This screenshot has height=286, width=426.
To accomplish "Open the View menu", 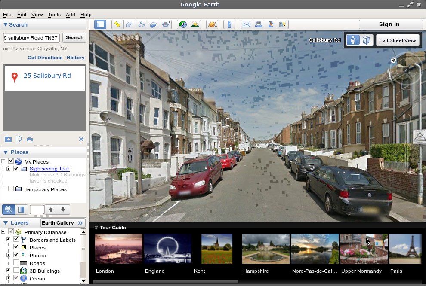I will [x=37, y=15].
